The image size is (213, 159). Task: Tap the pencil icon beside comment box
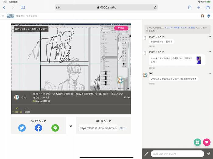coord(146,154)
